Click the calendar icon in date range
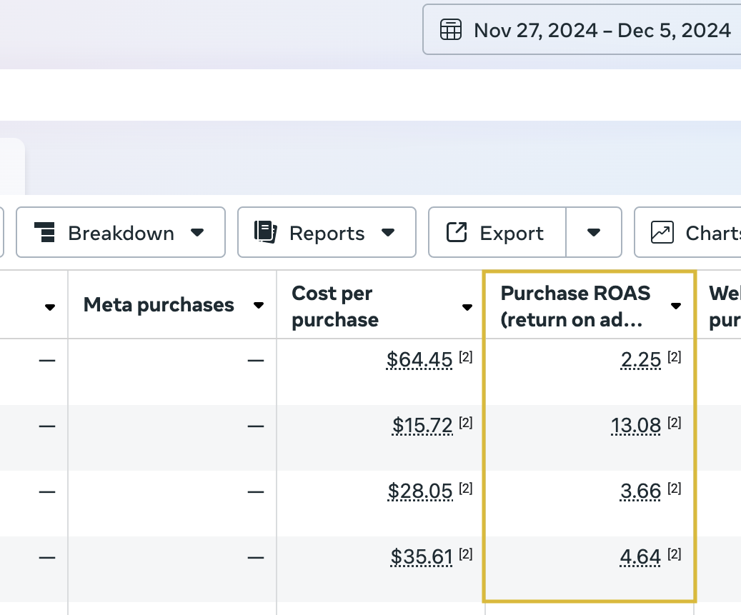741x615 pixels. [451, 30]
